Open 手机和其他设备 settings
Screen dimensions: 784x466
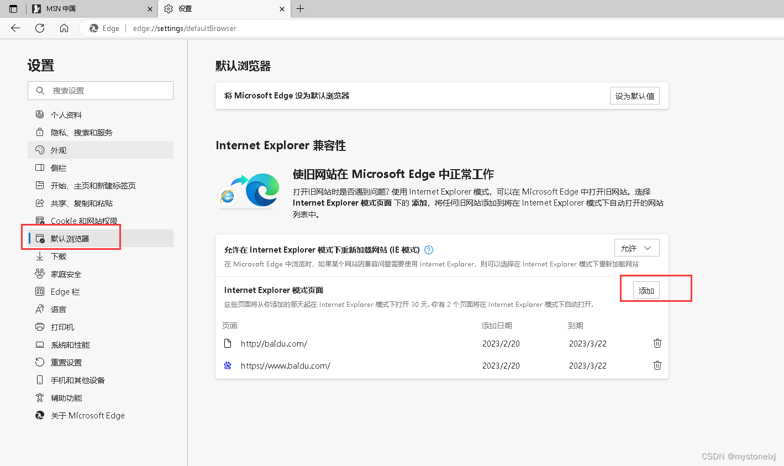click(101, 380)
